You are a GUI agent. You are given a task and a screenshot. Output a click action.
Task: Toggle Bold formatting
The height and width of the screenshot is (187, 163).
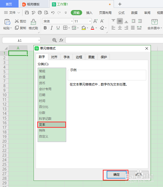(x=45, y=28)
